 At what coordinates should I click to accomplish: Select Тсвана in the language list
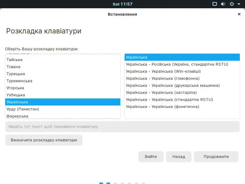pos(63,67)
